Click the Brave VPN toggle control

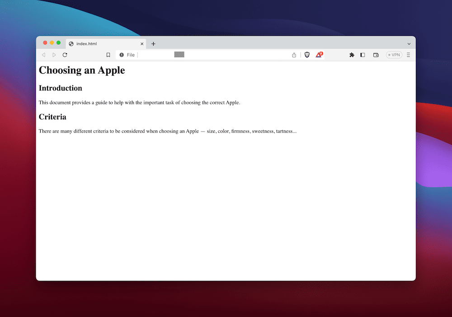(393, 55)
